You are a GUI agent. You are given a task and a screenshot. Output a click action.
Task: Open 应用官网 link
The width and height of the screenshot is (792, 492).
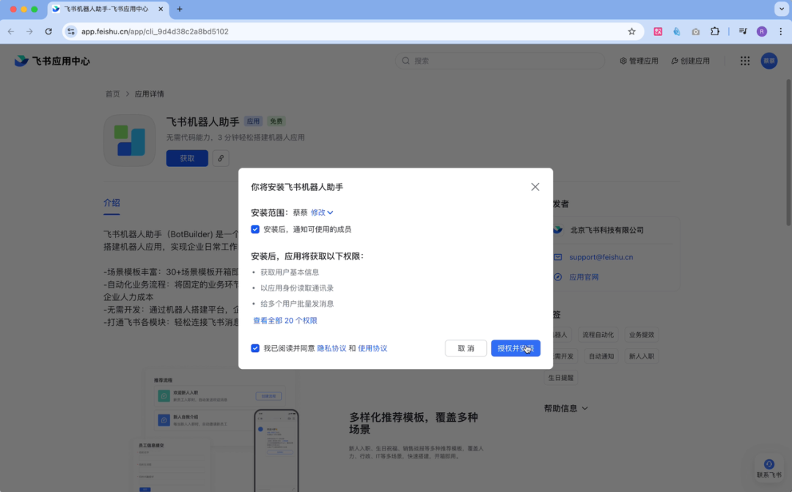(584, 277)
